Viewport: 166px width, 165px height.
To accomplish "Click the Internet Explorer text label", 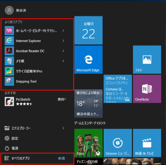I will pyautogui.click(x=28, y=41).
